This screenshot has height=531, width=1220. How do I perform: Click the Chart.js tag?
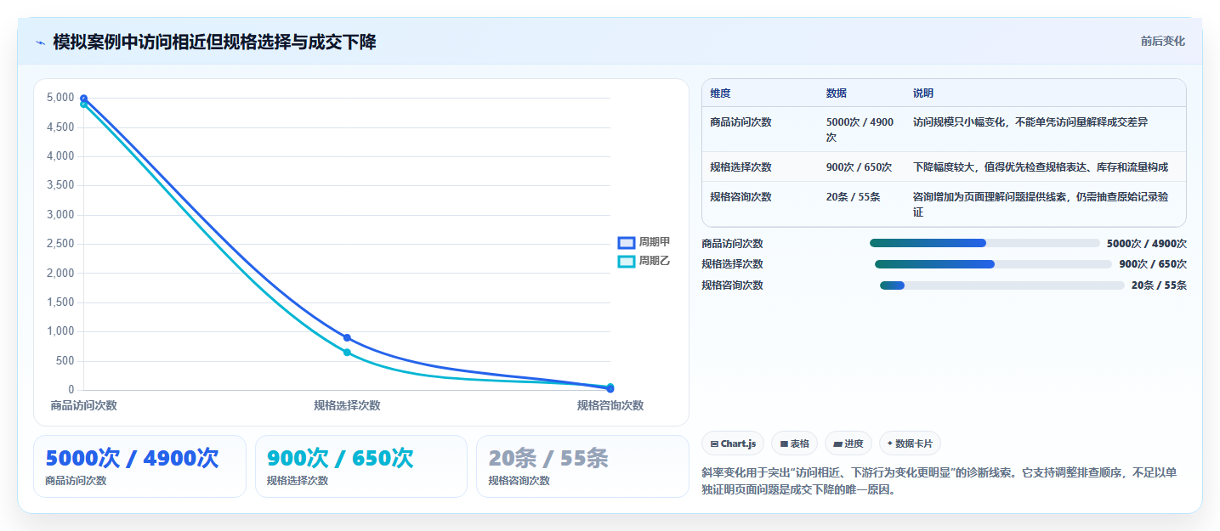click(x=733, y=443)
